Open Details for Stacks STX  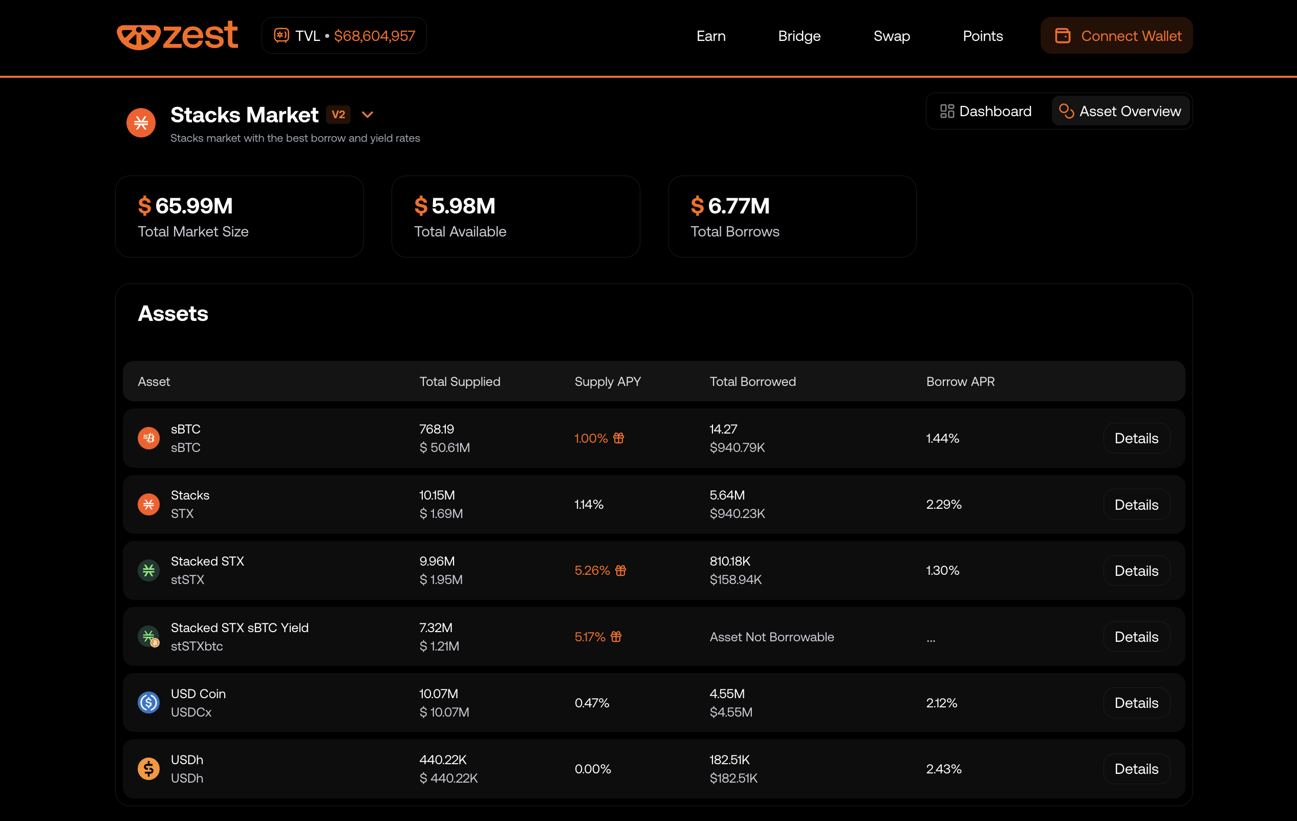(1136, 504)
